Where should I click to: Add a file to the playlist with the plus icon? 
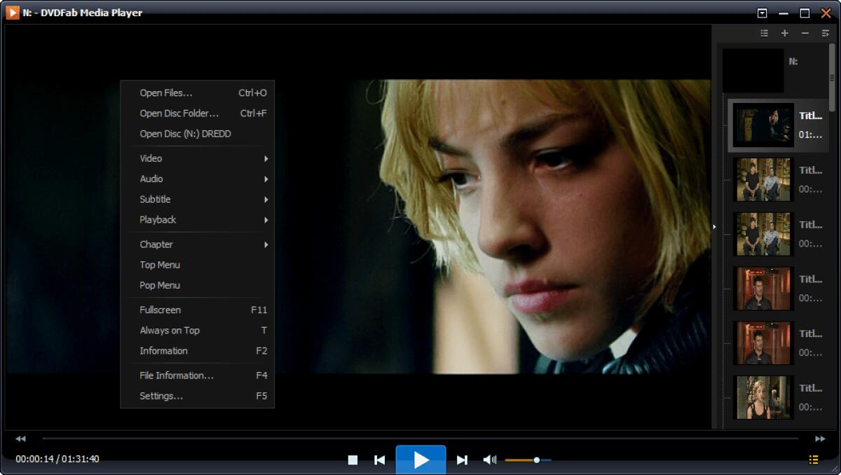(784, 32)
